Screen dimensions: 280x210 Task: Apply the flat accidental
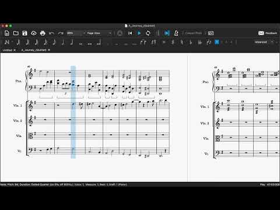pyautogui.click(x=191, y=42)
